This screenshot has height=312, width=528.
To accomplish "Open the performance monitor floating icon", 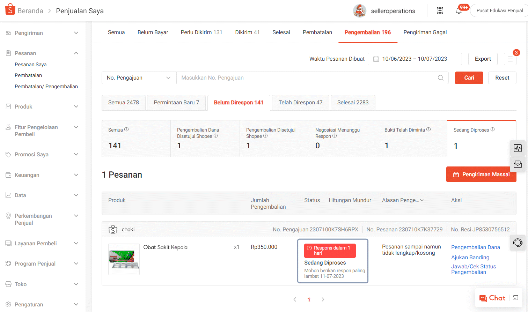I will 518,148.
